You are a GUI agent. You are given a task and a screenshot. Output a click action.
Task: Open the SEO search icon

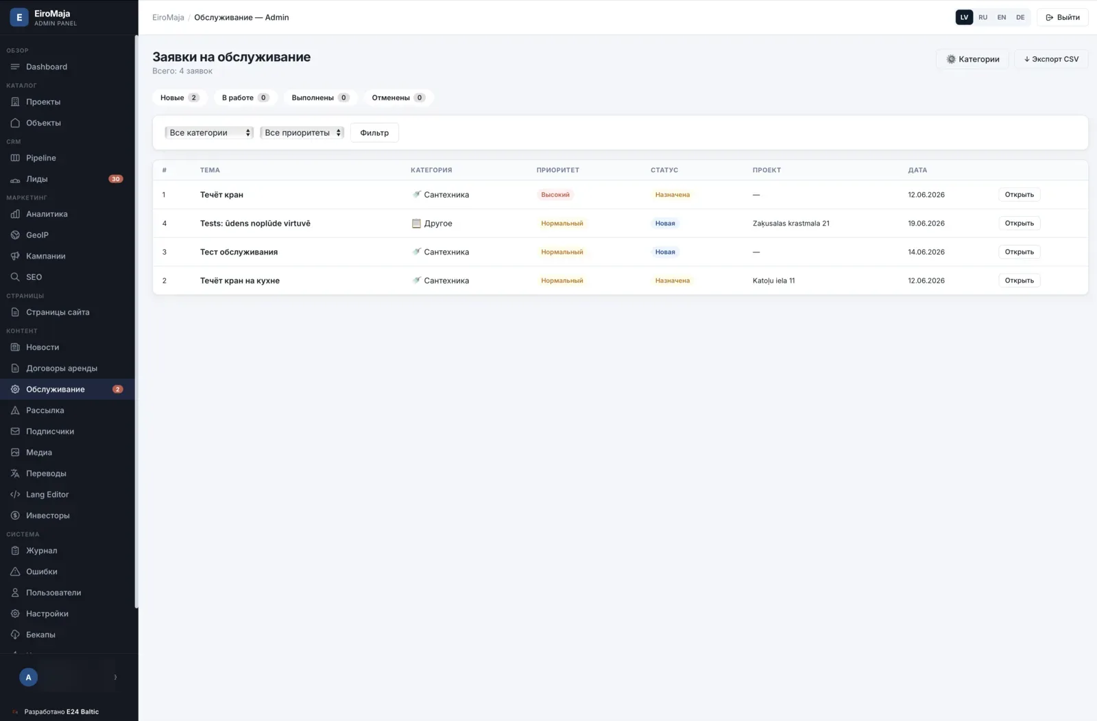point(15,277)
